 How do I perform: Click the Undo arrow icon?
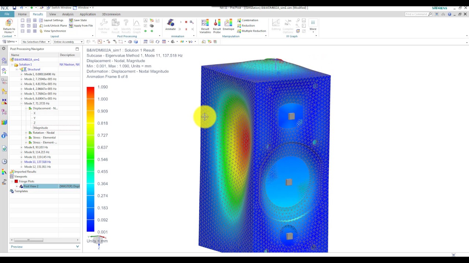point(22,8)
